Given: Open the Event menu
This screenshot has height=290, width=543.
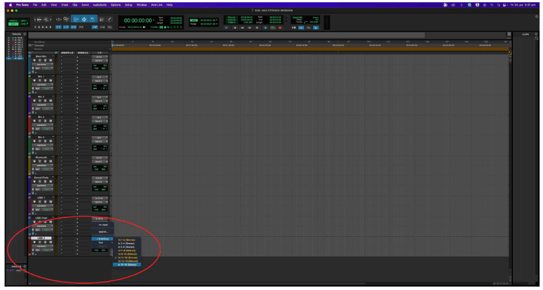Looking at the screenshot, I should [85, 5].
